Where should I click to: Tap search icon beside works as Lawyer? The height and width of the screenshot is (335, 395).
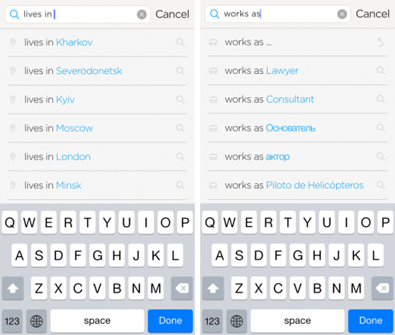tap(380, 70)
